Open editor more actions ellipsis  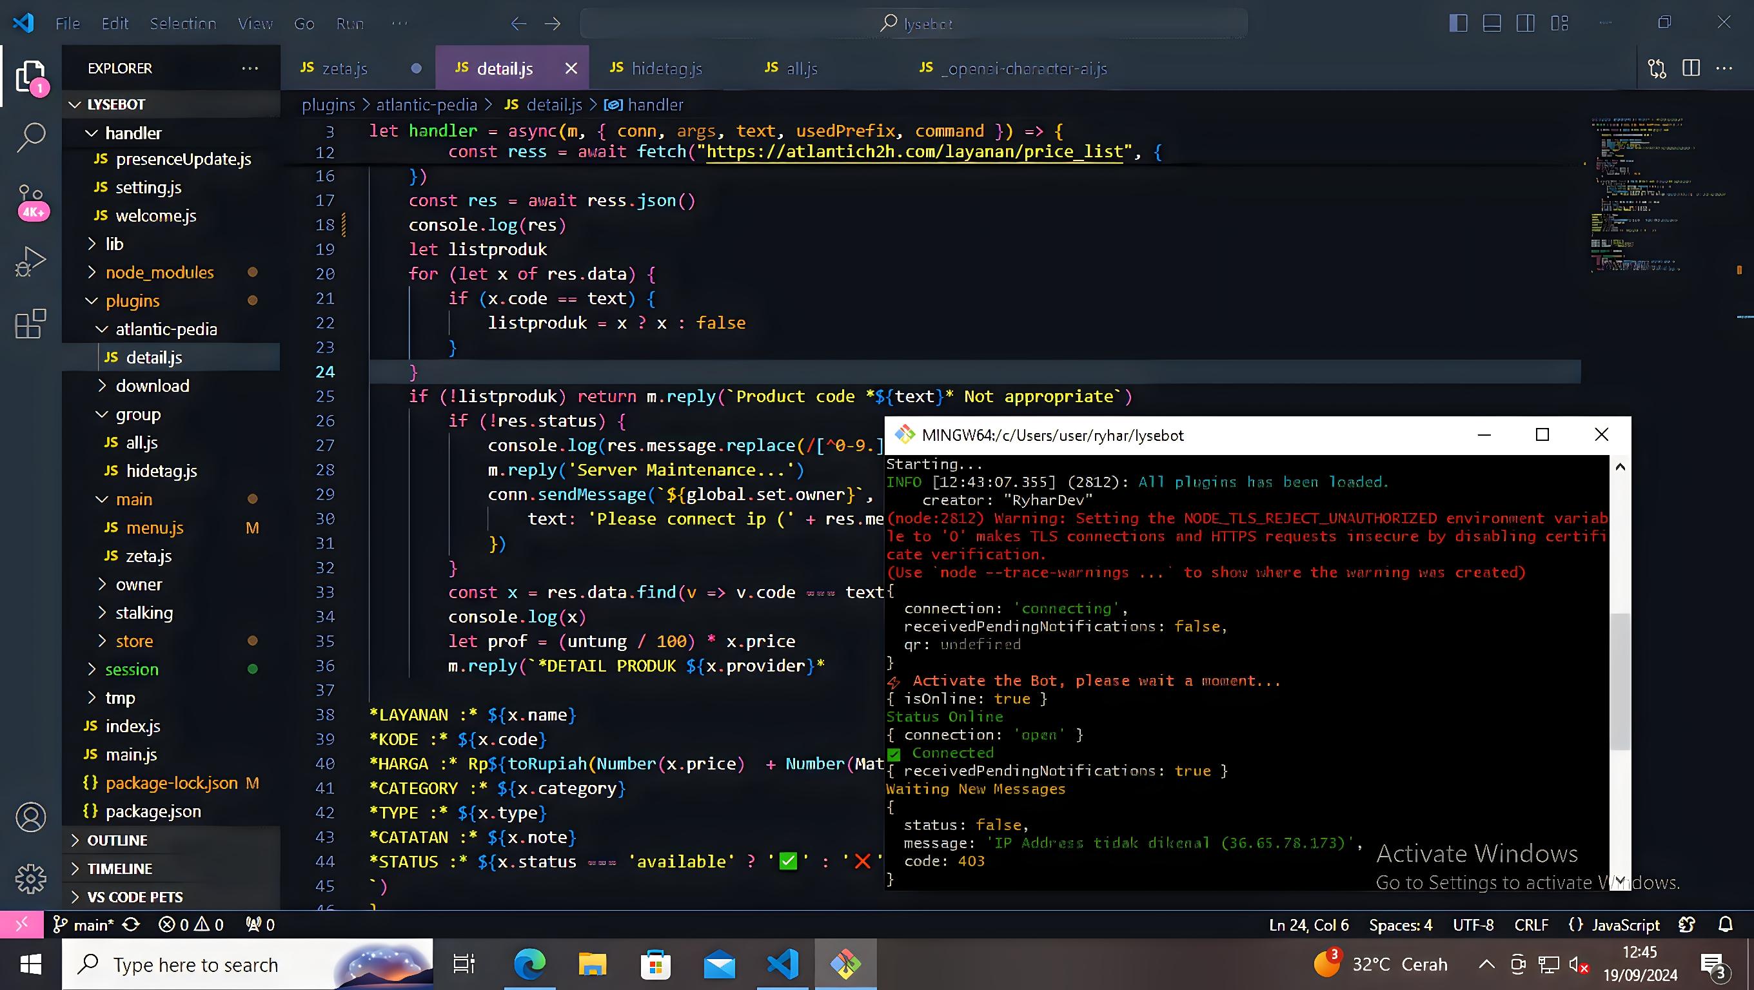click(1724, 68)
